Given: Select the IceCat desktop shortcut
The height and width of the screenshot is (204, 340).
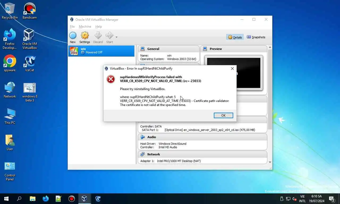Looking at the screenshot, I should (29, 63).
